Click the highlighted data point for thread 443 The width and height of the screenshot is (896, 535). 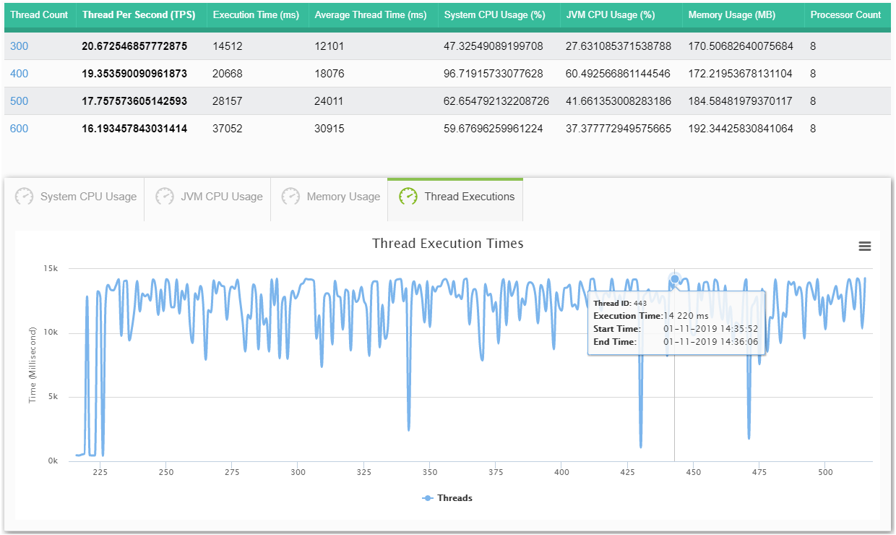[675, 279]
